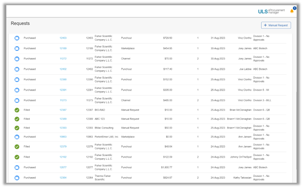
Task: View request 10863 details link
Action: pos(63,137)
